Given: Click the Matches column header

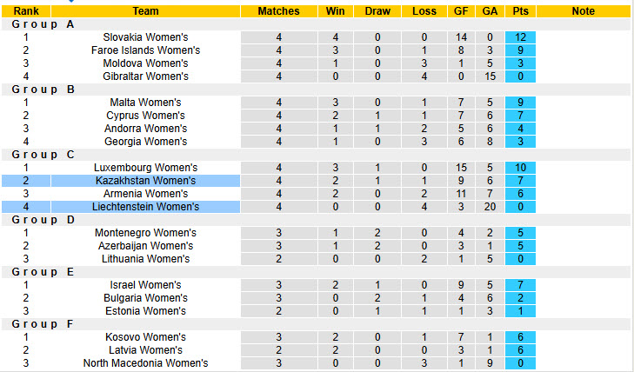Looking at the screenshot, I should coord(278,11).
